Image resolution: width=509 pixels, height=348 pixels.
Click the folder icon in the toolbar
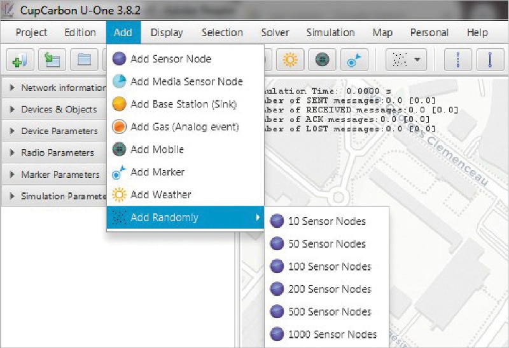coord(84,60)
